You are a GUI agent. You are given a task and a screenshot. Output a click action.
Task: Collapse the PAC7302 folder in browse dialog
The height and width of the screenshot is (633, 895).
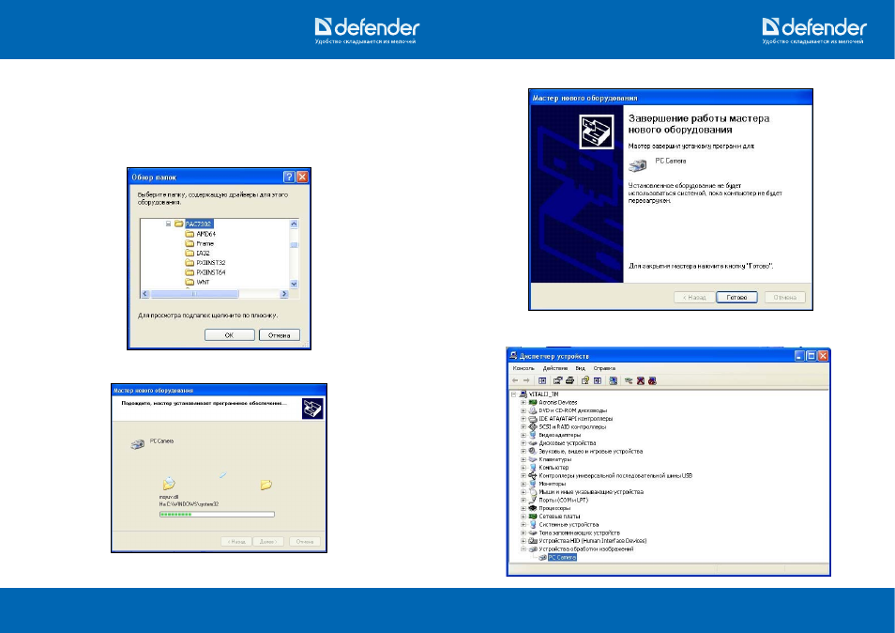coord(168,224)
